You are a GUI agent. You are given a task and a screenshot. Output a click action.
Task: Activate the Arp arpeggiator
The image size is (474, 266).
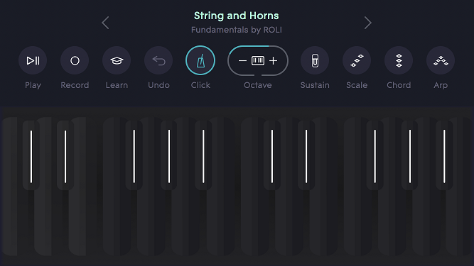pyautogui.click(x=441, y=60)
